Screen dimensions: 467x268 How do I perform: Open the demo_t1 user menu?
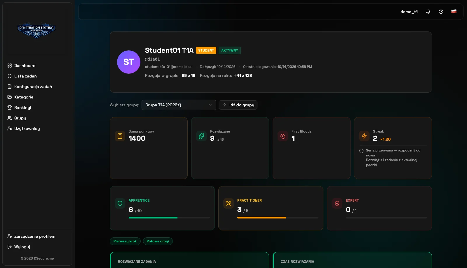pos(409,12)
